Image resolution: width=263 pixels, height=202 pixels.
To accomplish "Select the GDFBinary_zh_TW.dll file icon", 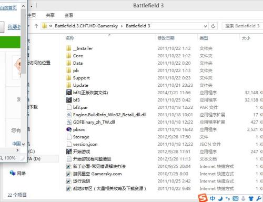I will tap(69, 122).
